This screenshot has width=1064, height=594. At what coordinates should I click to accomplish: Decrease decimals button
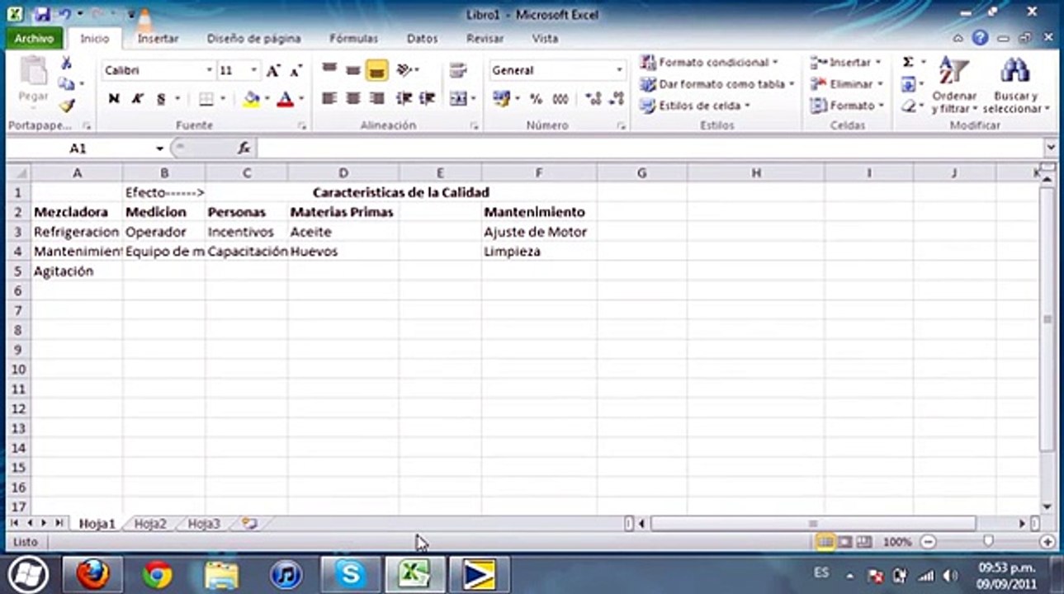point(616,98)
